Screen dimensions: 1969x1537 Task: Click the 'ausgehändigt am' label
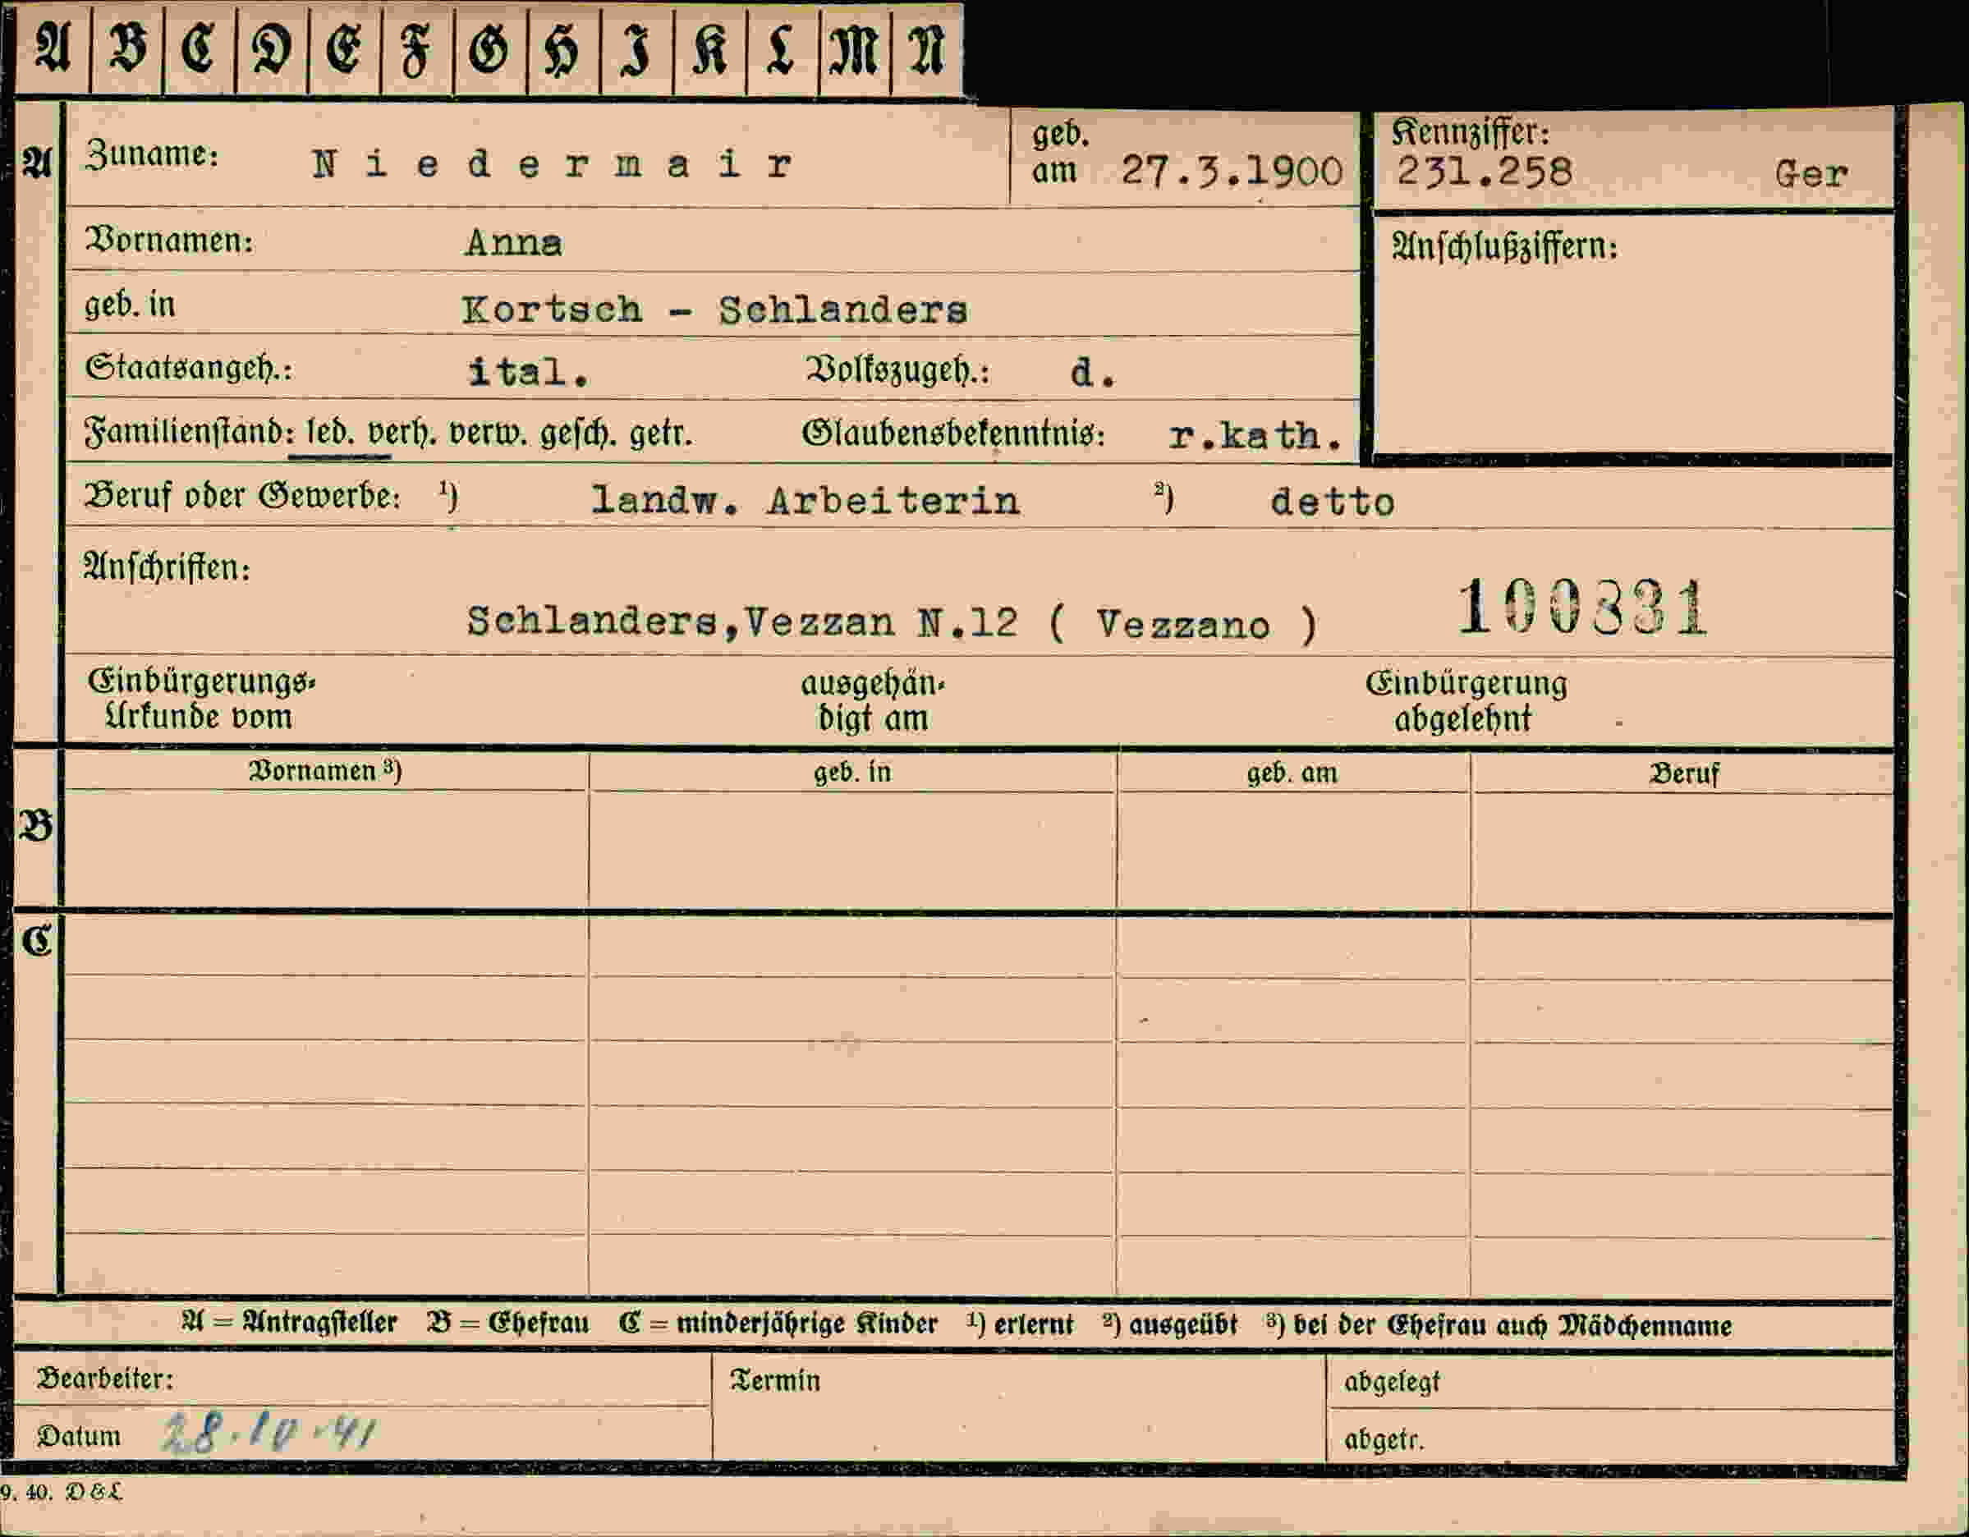pyautogui.click(x=873, y=700)
